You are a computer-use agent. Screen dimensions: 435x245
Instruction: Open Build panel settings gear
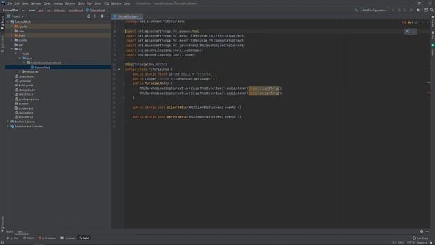[421, 231]
